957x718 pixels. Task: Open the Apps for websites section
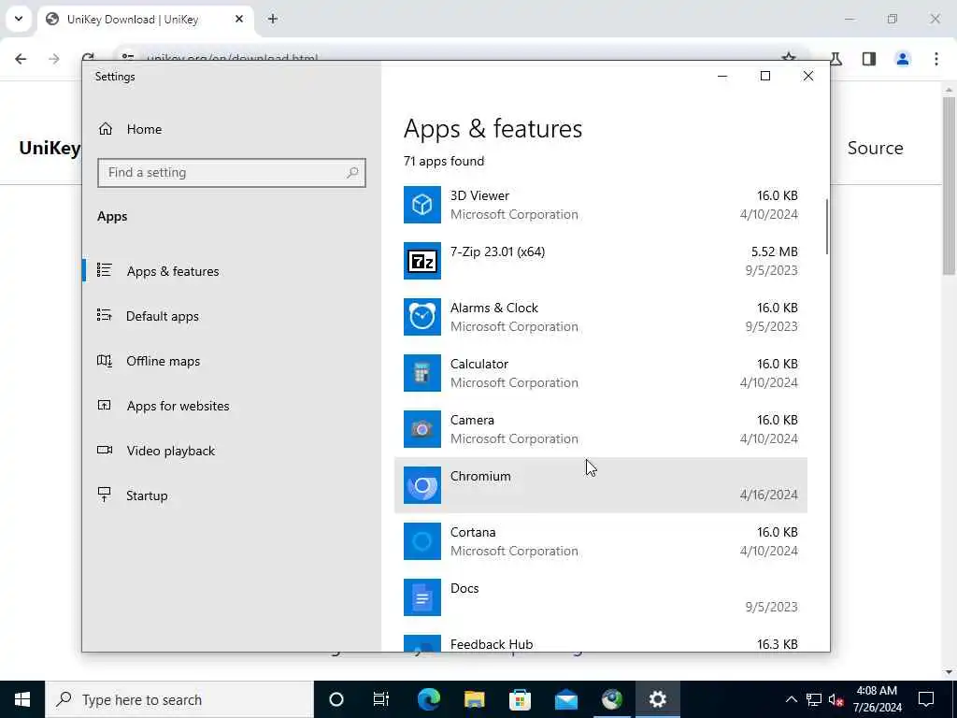232,406
